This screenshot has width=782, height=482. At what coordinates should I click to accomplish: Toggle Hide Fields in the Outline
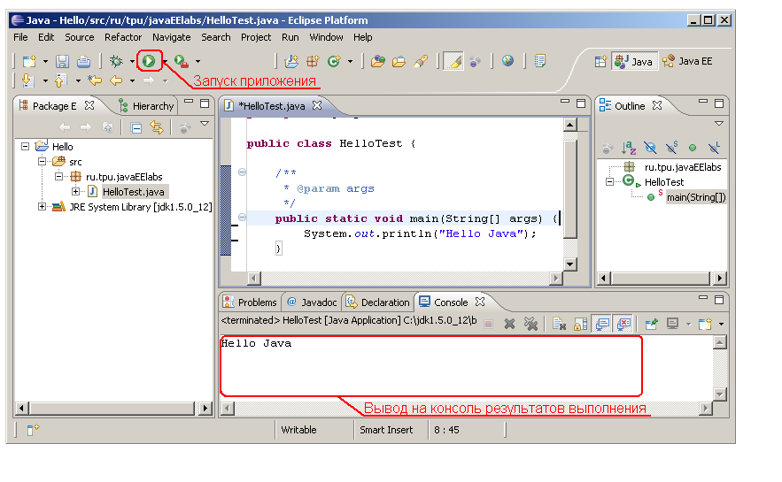coord(650,148)
